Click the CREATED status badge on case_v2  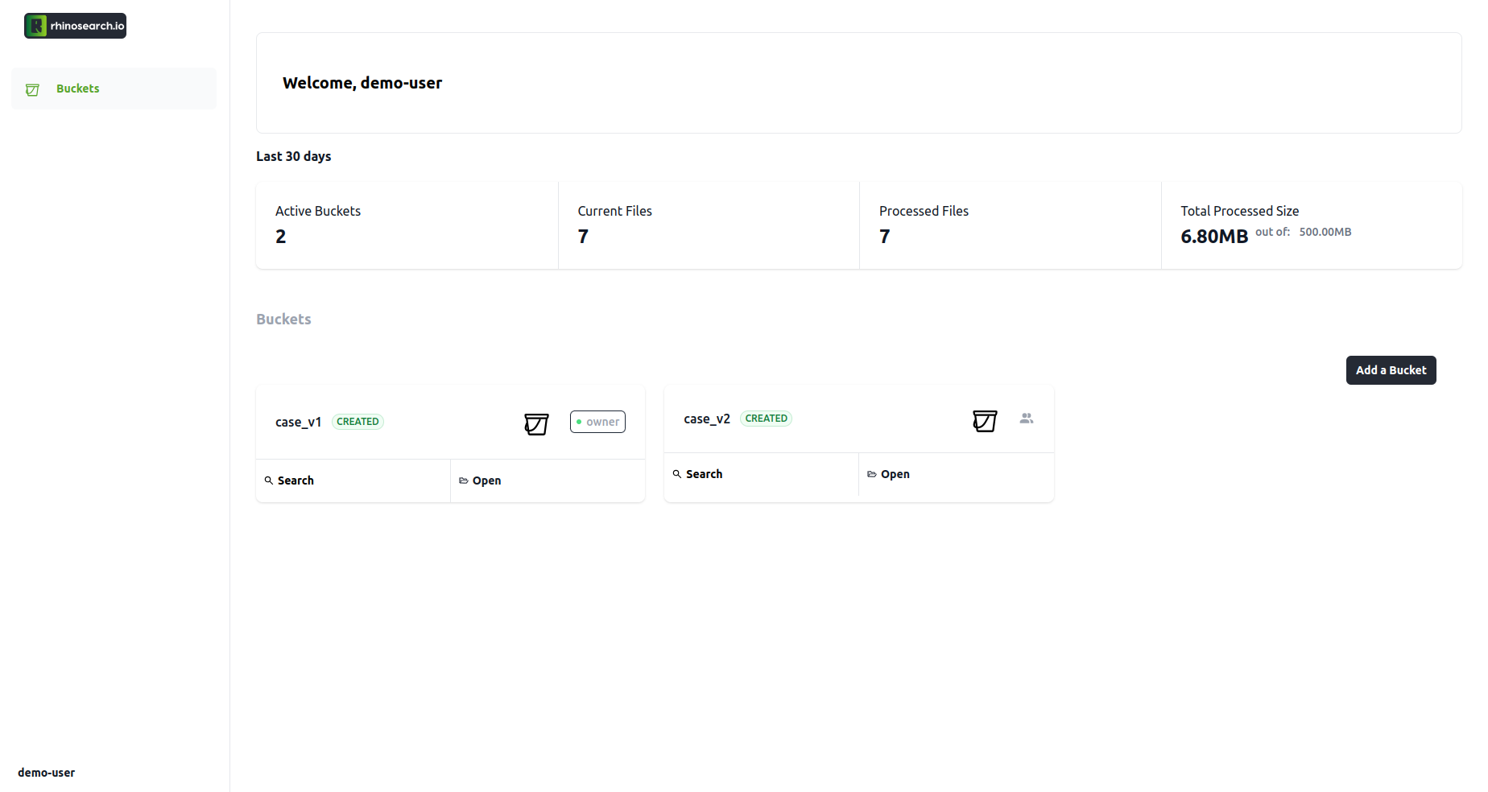[x=766, y=419]
